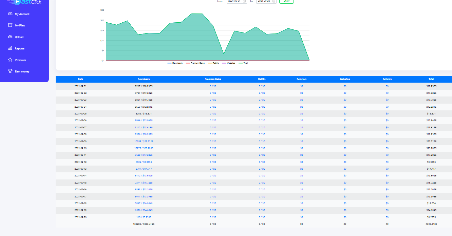Open the Reports menu label in sidebar
The image size is (452, 236).
tap(20, 48)
